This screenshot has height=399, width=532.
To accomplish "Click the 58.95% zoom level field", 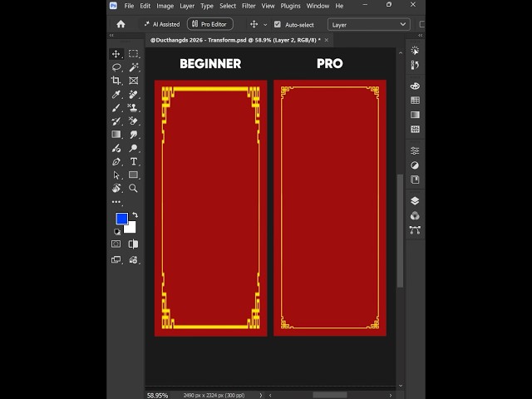I will pos(157,396).
